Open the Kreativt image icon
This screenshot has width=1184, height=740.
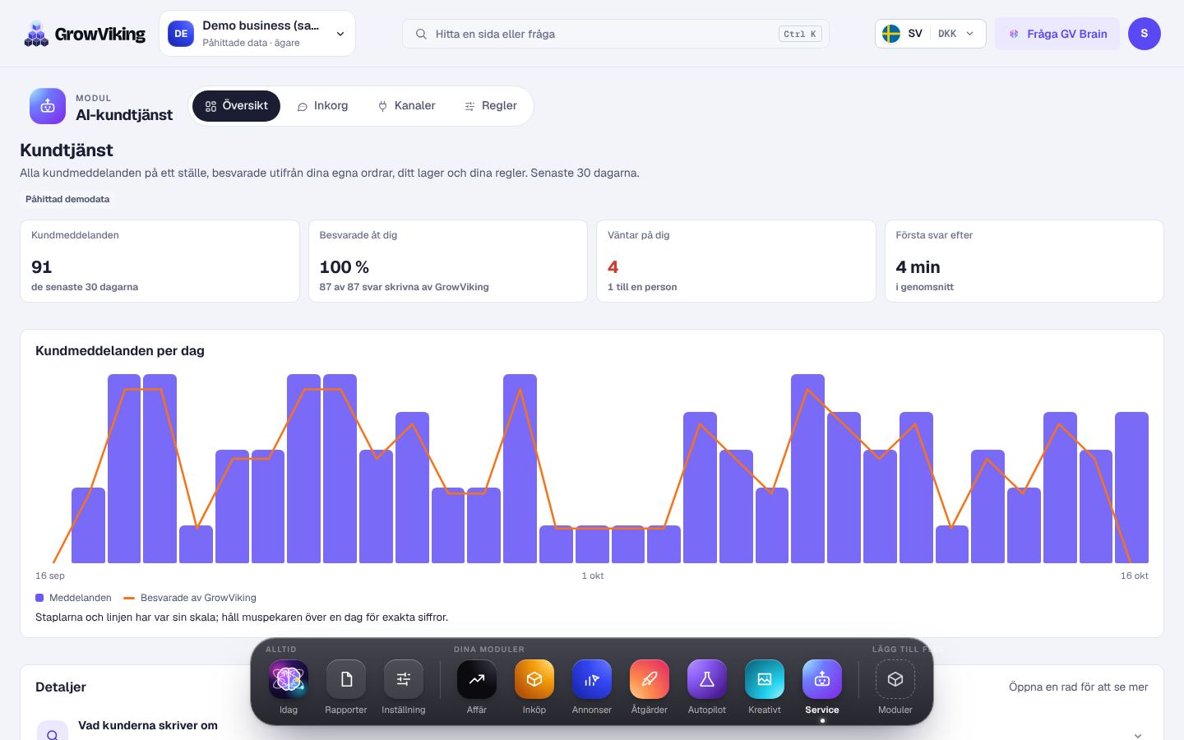click(x=765, y=679)
